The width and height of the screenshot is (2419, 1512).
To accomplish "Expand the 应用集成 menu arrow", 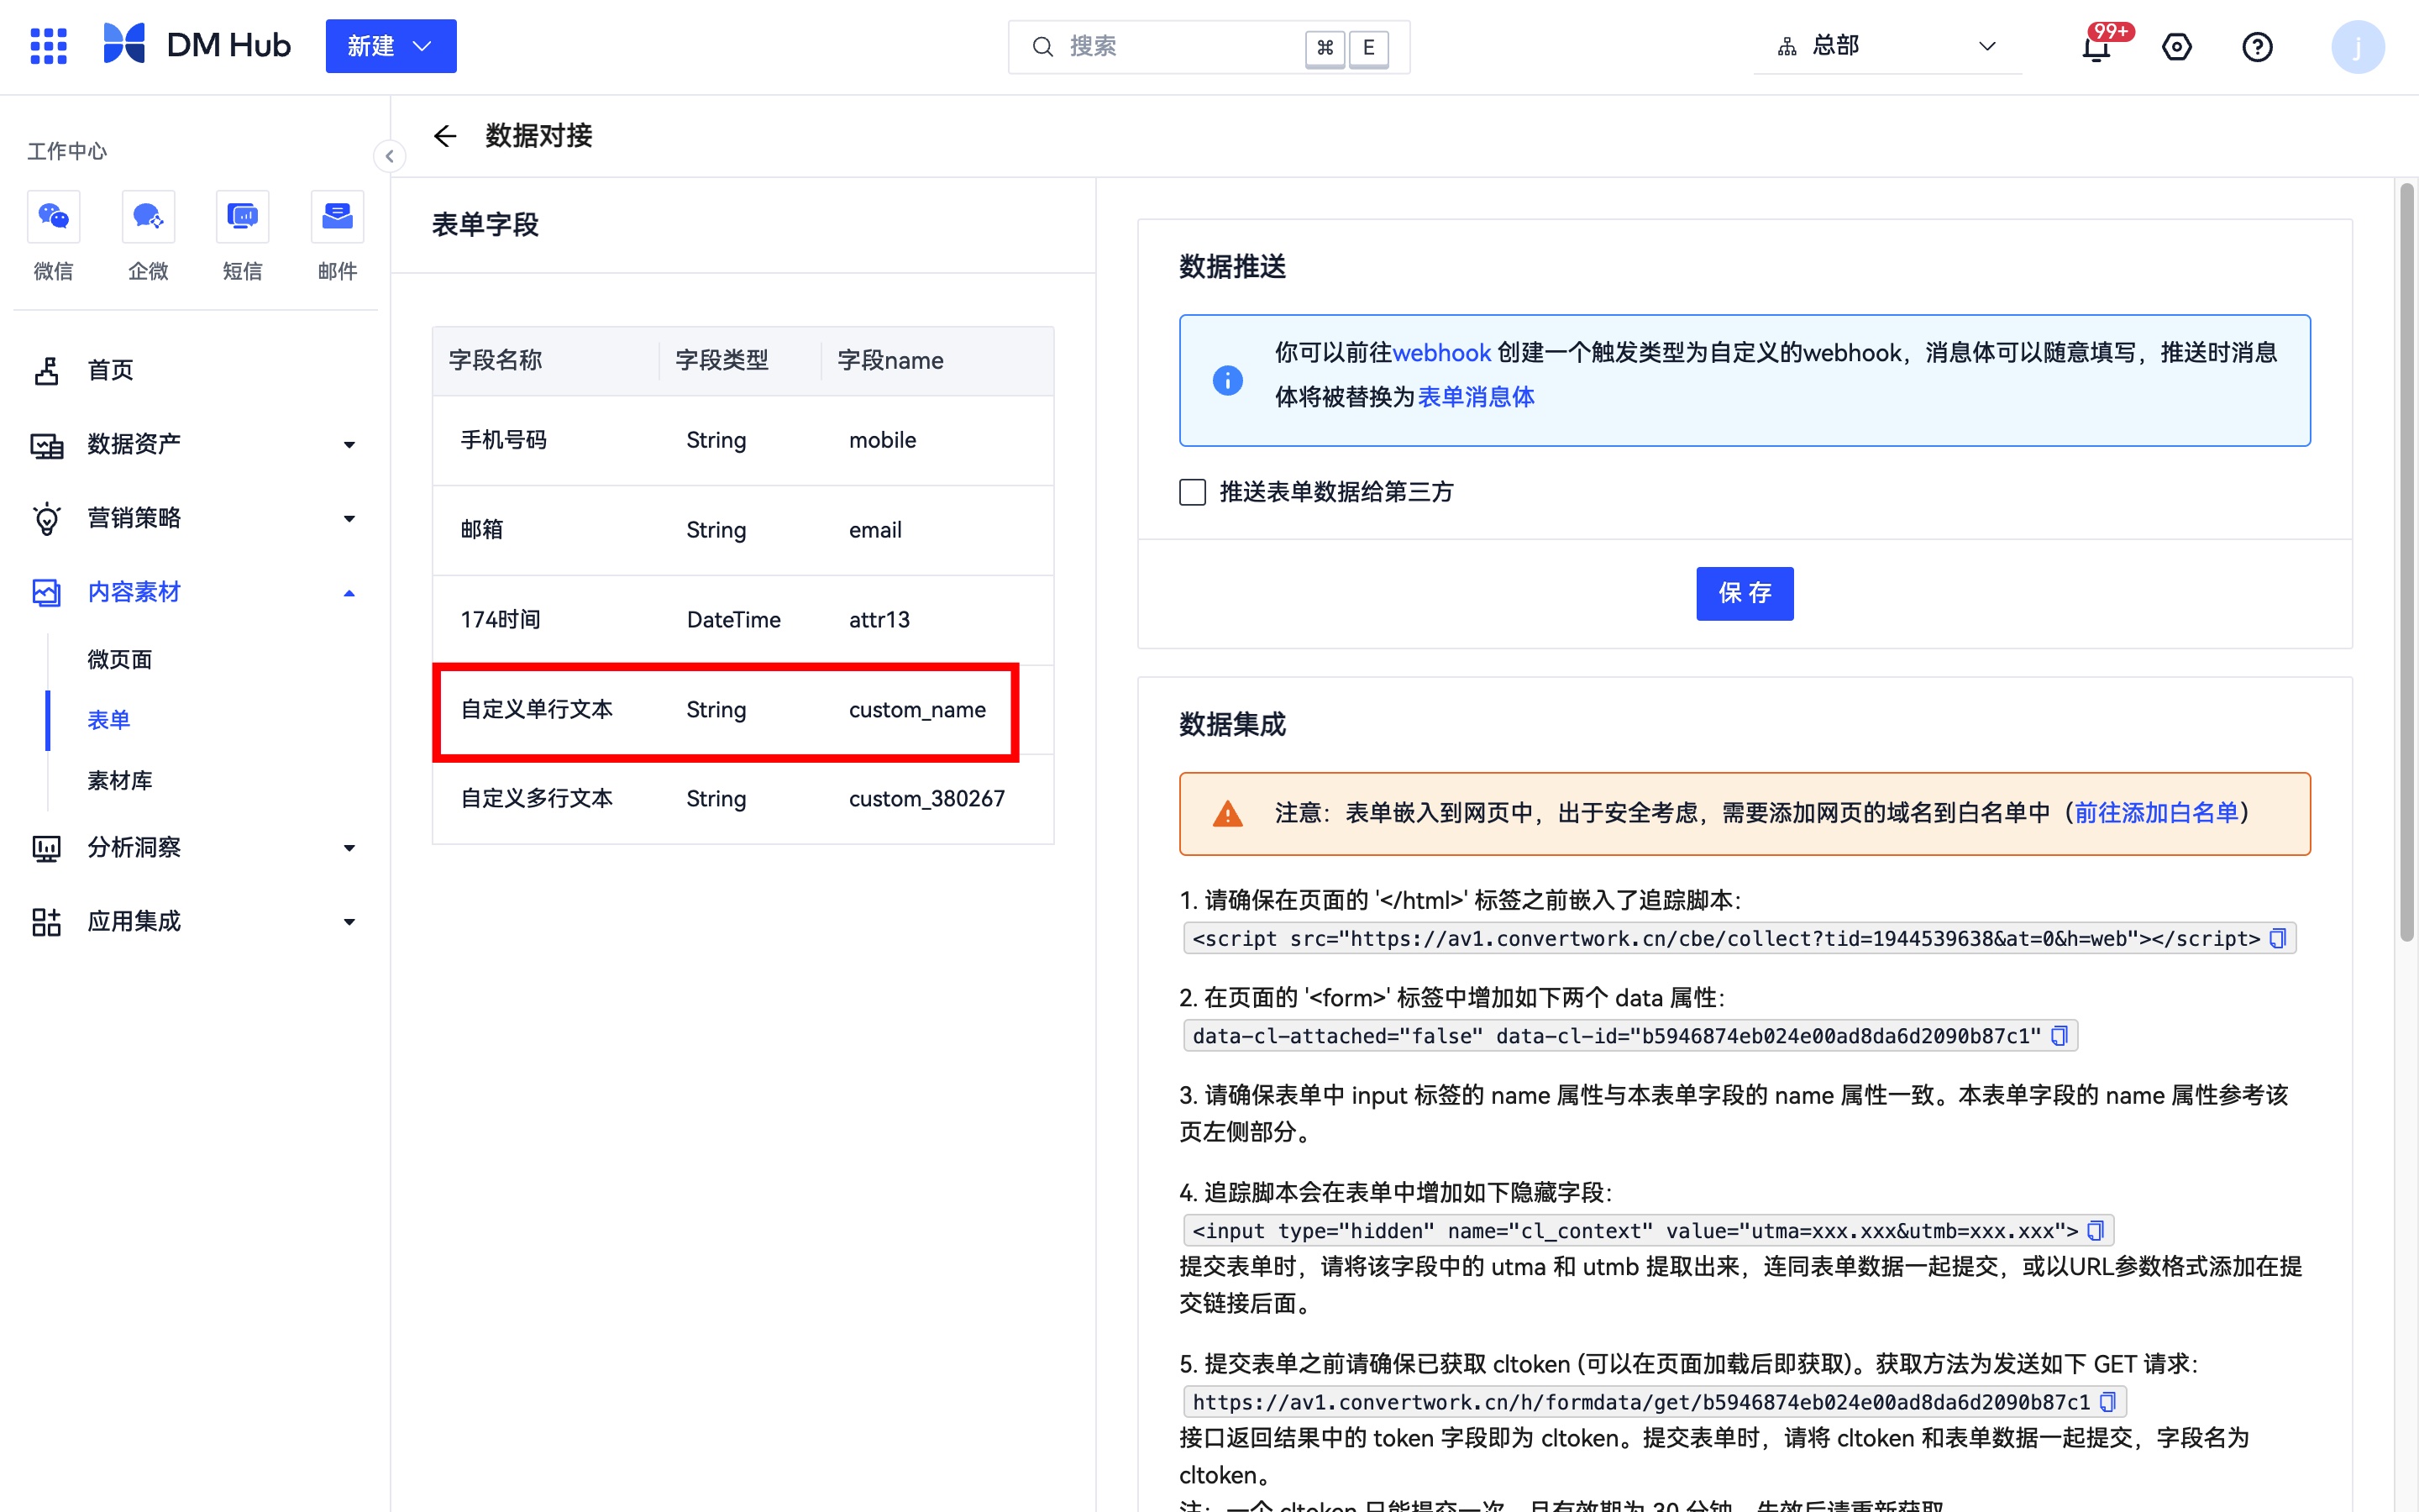I will (349, 923).
